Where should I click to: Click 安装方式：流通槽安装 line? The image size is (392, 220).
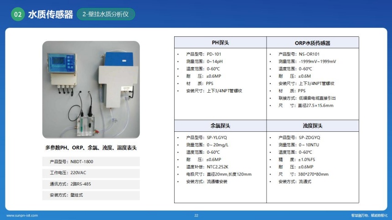coord(206,181)
